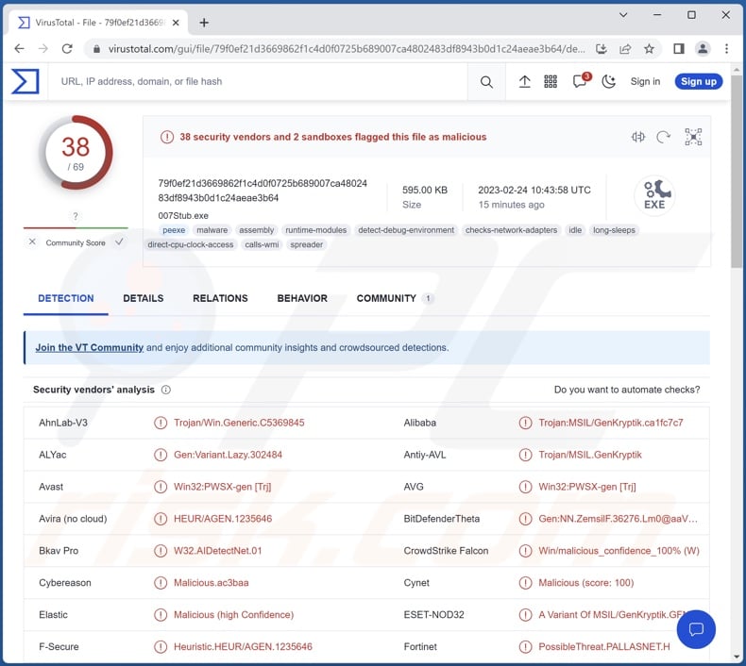
Task: Bookmark this page with the star icon
Action: point(649,48)
